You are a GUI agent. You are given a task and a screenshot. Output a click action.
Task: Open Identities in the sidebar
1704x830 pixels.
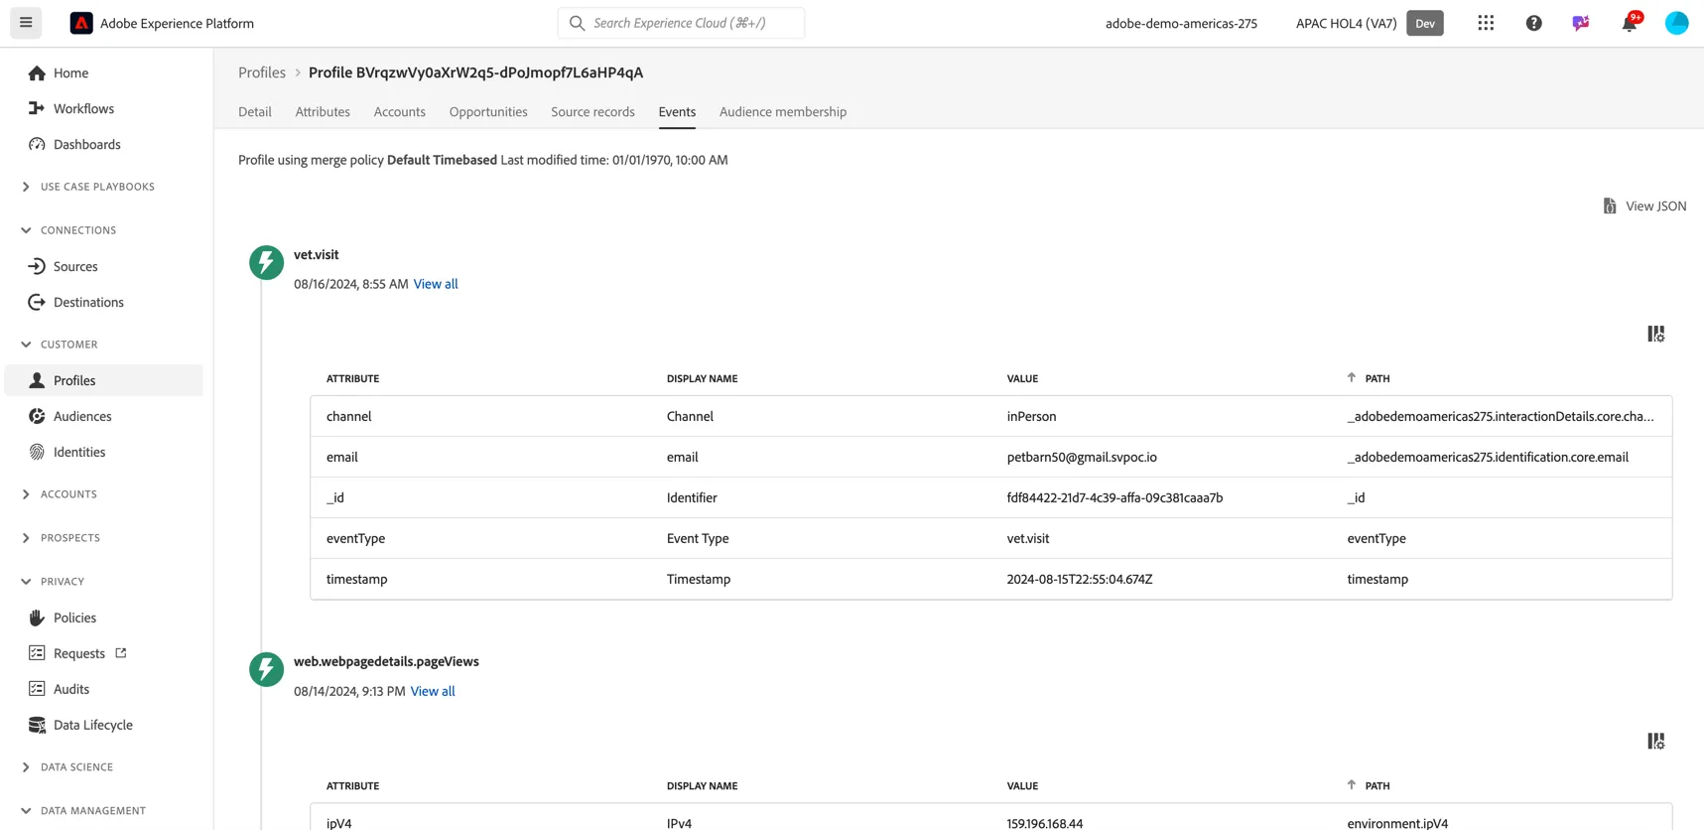(x=79, y=452)
